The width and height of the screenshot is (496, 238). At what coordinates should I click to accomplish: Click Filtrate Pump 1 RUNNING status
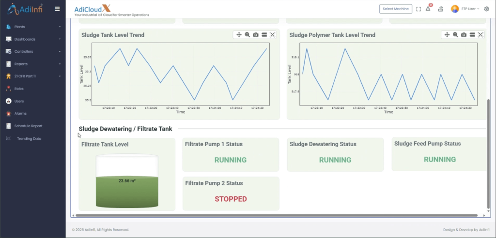click(x=231, y=160)
